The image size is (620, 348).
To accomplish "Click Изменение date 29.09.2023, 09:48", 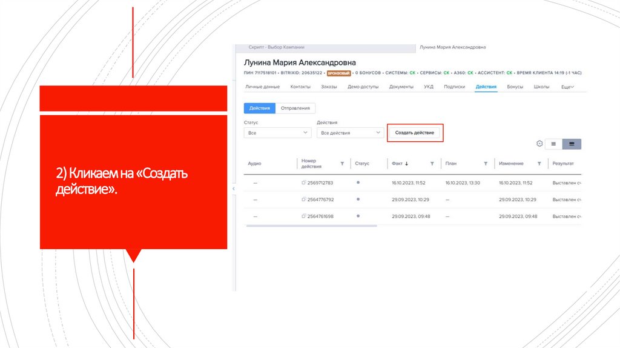I will pyautogui.click(x=518, y=216).
